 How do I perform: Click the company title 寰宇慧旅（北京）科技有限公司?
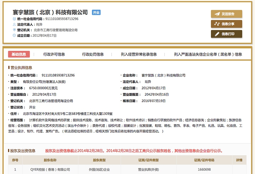50,12
